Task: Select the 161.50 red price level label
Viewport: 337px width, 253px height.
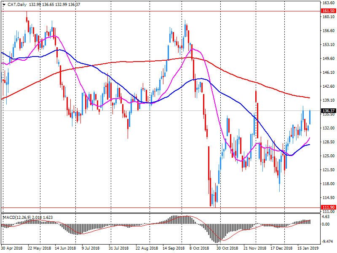Action: 329,11
